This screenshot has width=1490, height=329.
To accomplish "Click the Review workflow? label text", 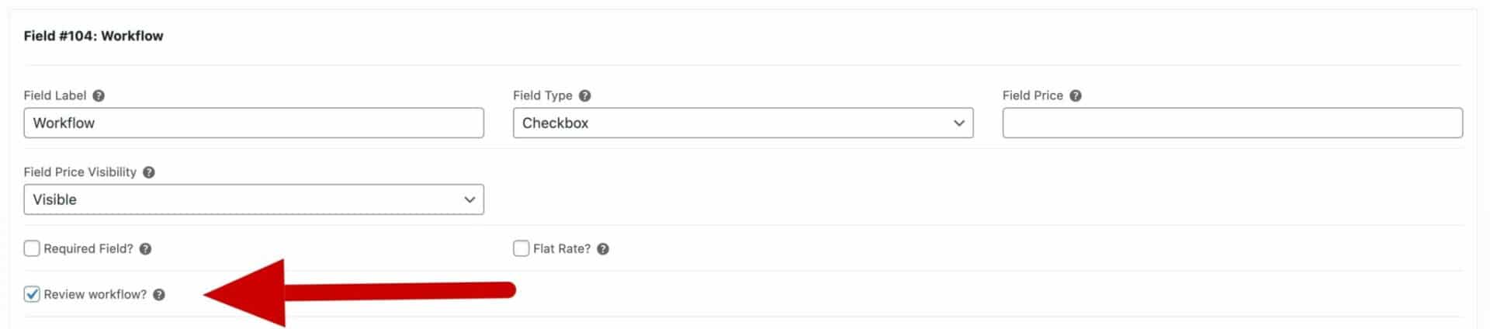I will click(95, 295).
